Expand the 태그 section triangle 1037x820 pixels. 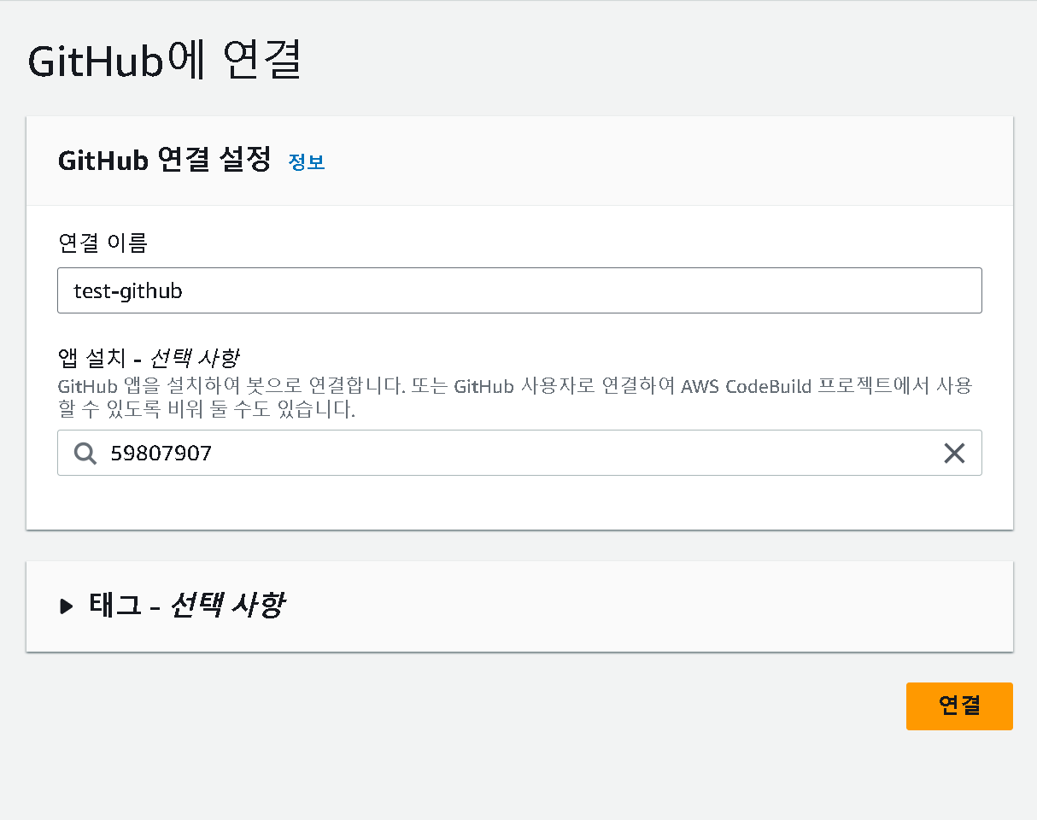[x=67, y=606]
